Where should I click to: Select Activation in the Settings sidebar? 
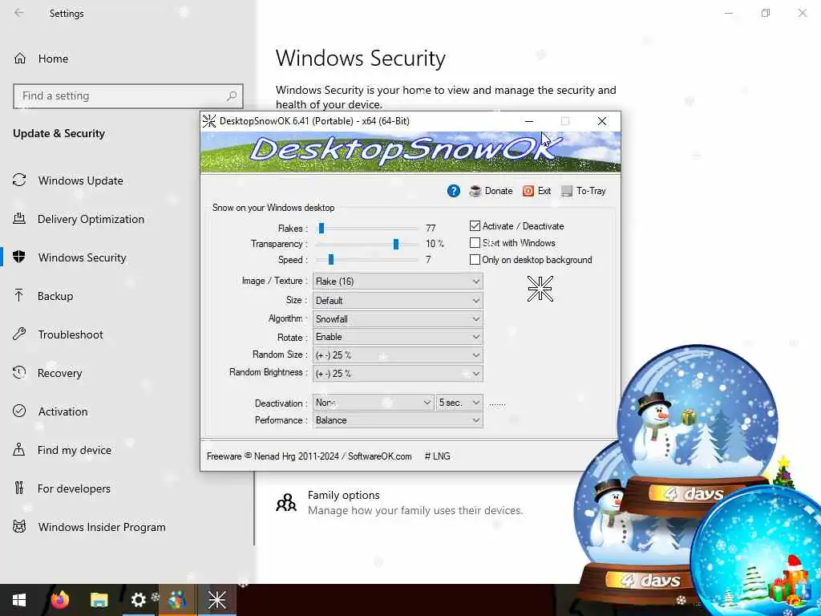[63, 411]
